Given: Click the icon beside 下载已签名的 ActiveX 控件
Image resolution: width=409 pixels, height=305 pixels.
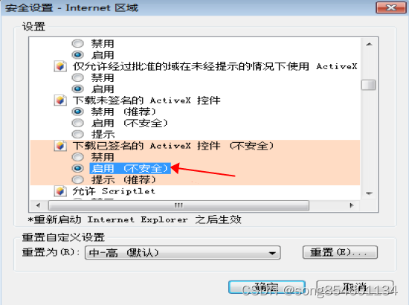Looking at the screenshot, I should click(x=60, y=146).
